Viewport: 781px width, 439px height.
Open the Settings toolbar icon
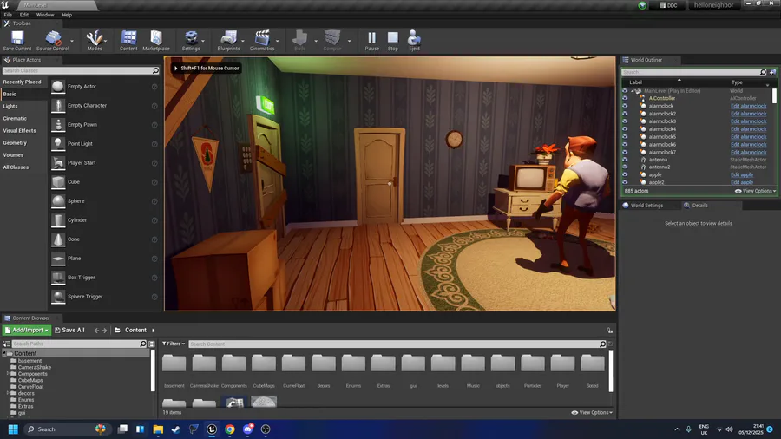click(191, 40)
